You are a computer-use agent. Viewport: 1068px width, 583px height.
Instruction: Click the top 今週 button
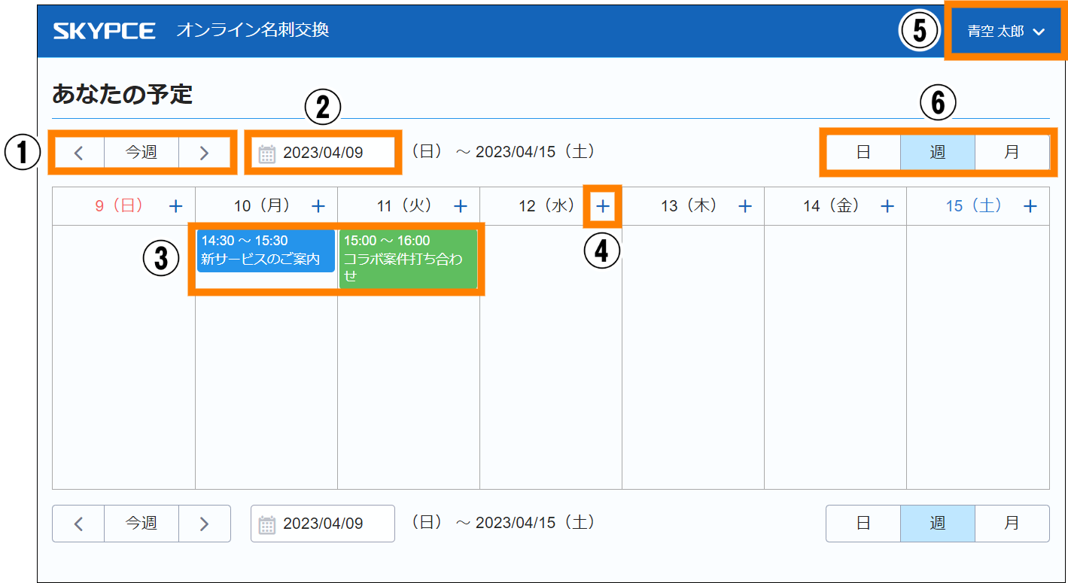(141, 153)
